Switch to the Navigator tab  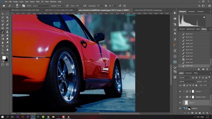192,12
